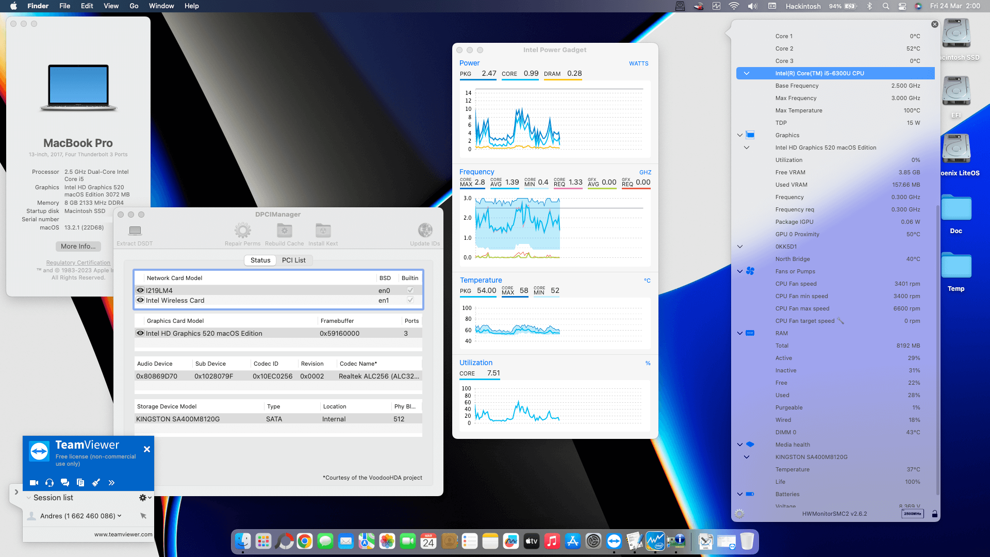990x557 pixels.
Task: Open HWMonitor settings gear icon
Action: [739, 514]
